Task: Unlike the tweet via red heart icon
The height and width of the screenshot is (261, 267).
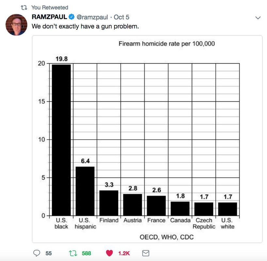Action: pos(109,253)
